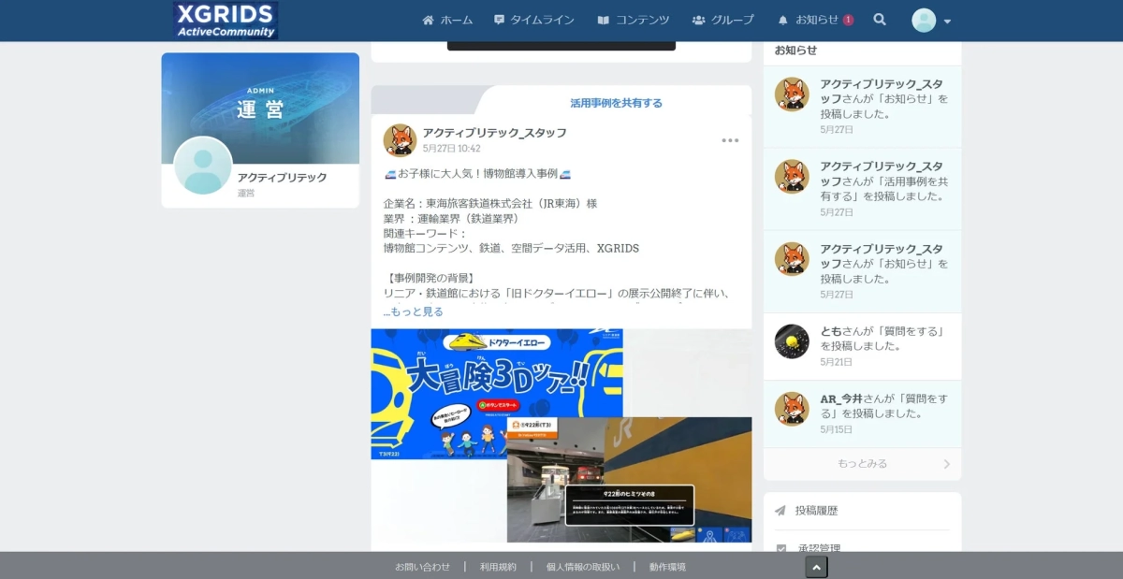The image size is (1123, 579).
Task: Click the home icon in the navbar
Action: click(429, 20)
